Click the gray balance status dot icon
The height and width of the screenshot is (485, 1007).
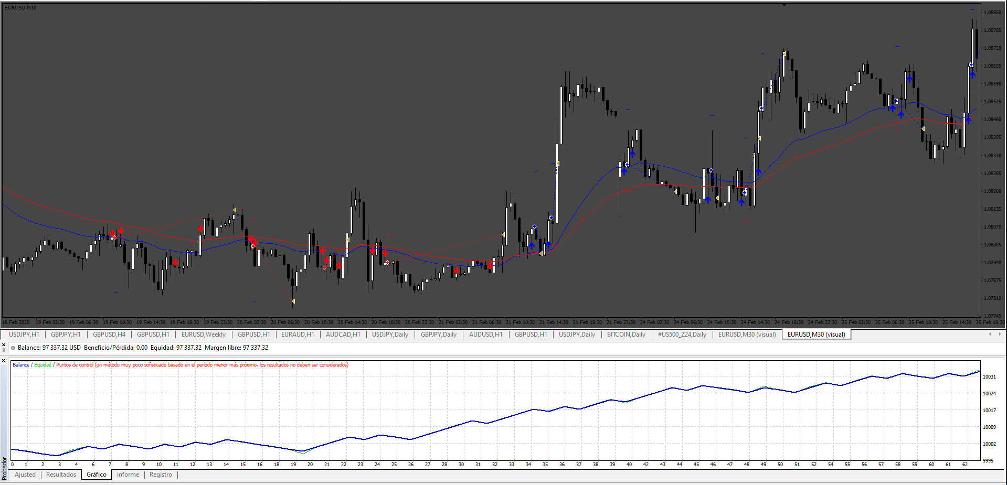(13, 348)
